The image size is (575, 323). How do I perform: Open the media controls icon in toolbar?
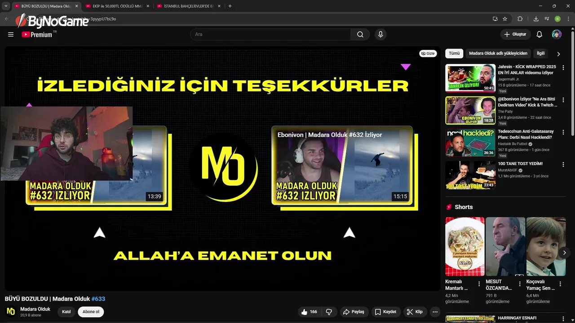click(547, 19)
